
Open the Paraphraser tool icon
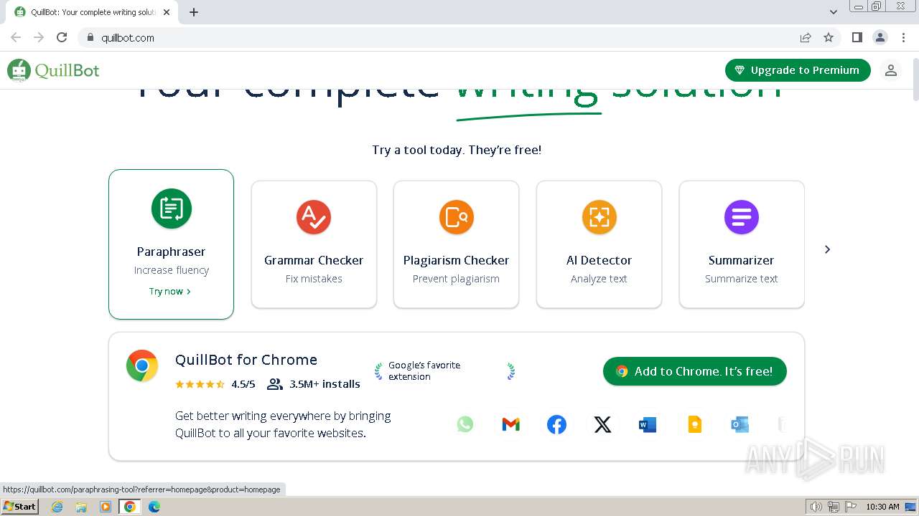(x=172, y=209)
